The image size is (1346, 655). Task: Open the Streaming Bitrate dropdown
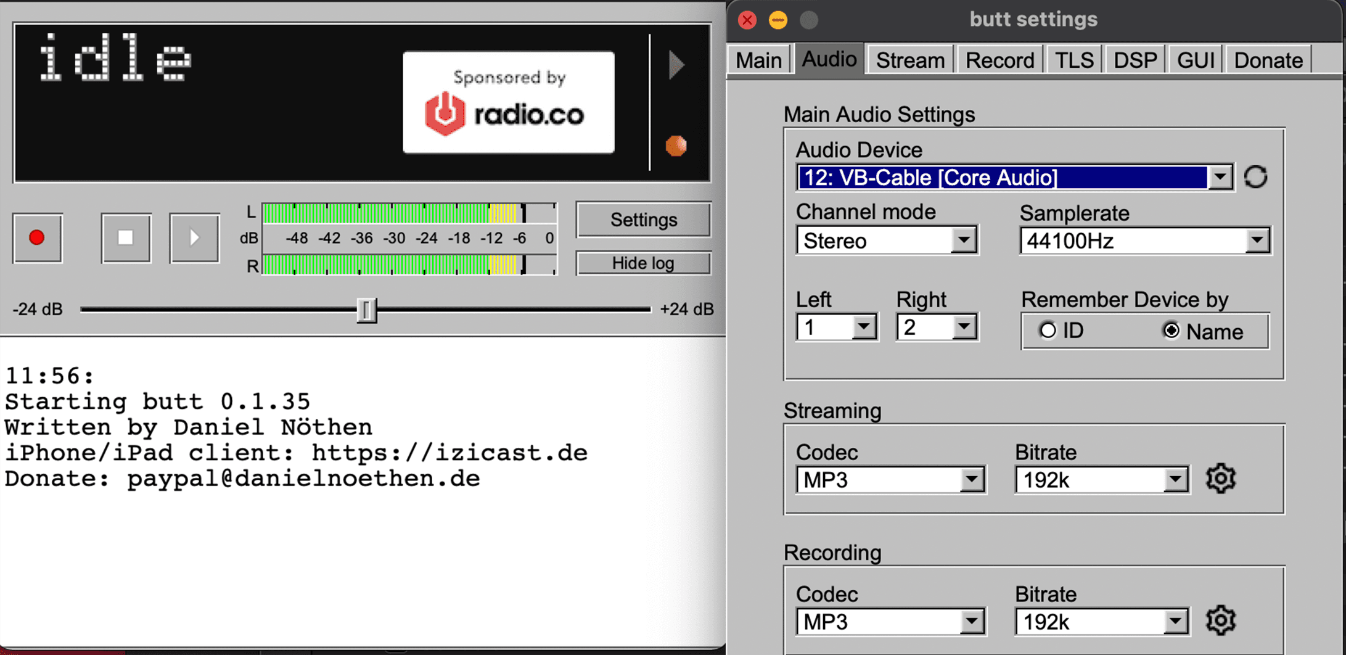click(x=1175, y=479)
